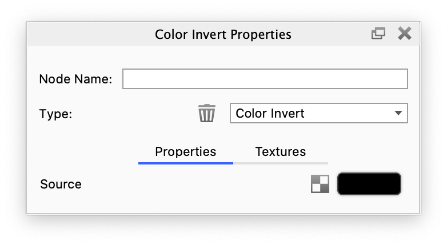Undock the panel with the float icon
This screenshot has height=241, width=447.
tap(378, 34)
